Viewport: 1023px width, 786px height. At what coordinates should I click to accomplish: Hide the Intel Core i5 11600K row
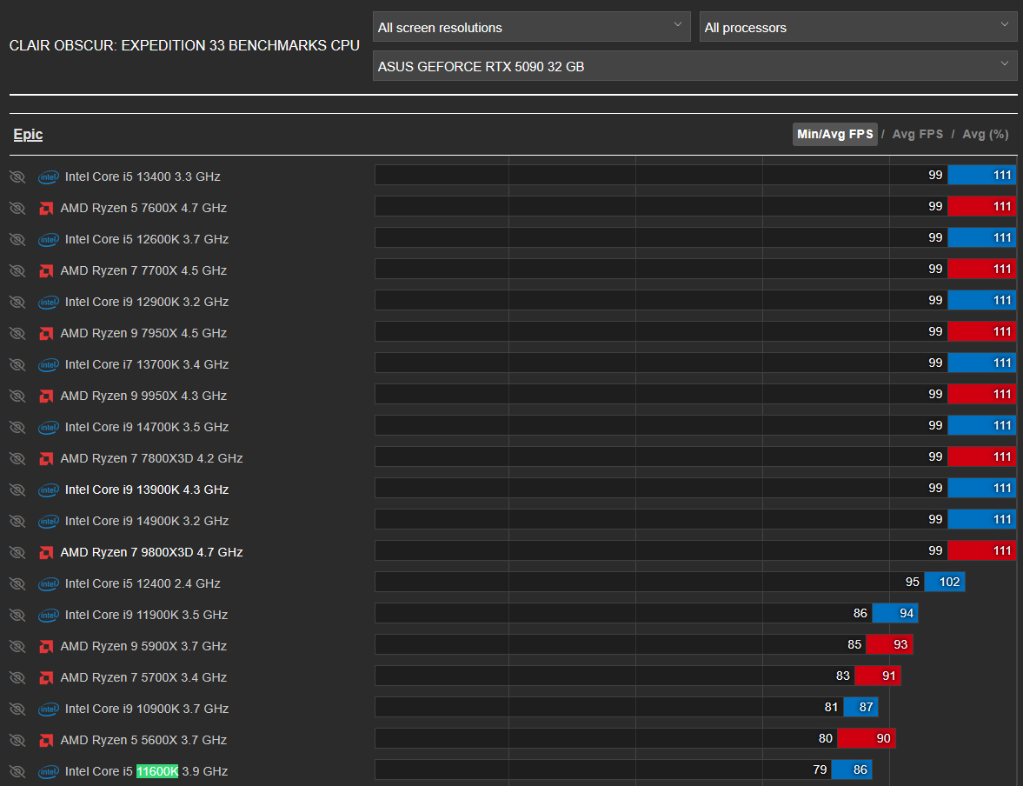pos(17,772)
